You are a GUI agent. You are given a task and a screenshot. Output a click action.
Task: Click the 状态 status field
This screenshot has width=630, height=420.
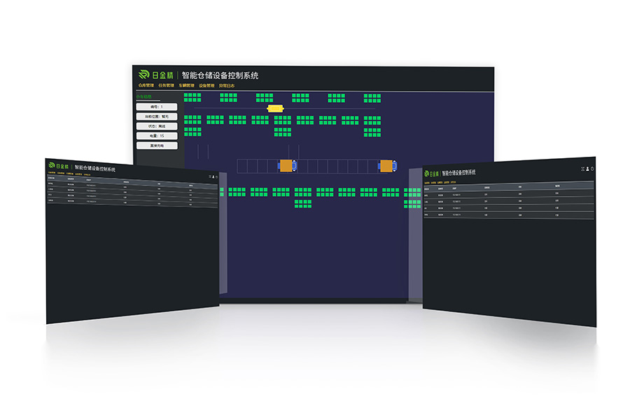tap(157, 126)
